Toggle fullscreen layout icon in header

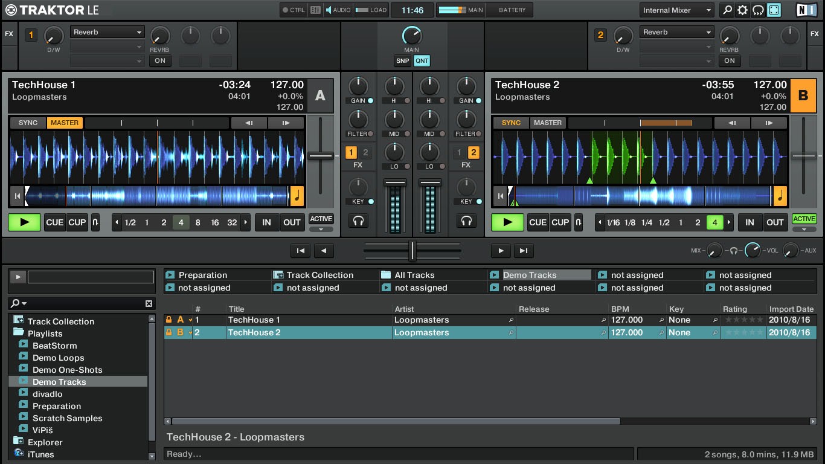point(774,10)
